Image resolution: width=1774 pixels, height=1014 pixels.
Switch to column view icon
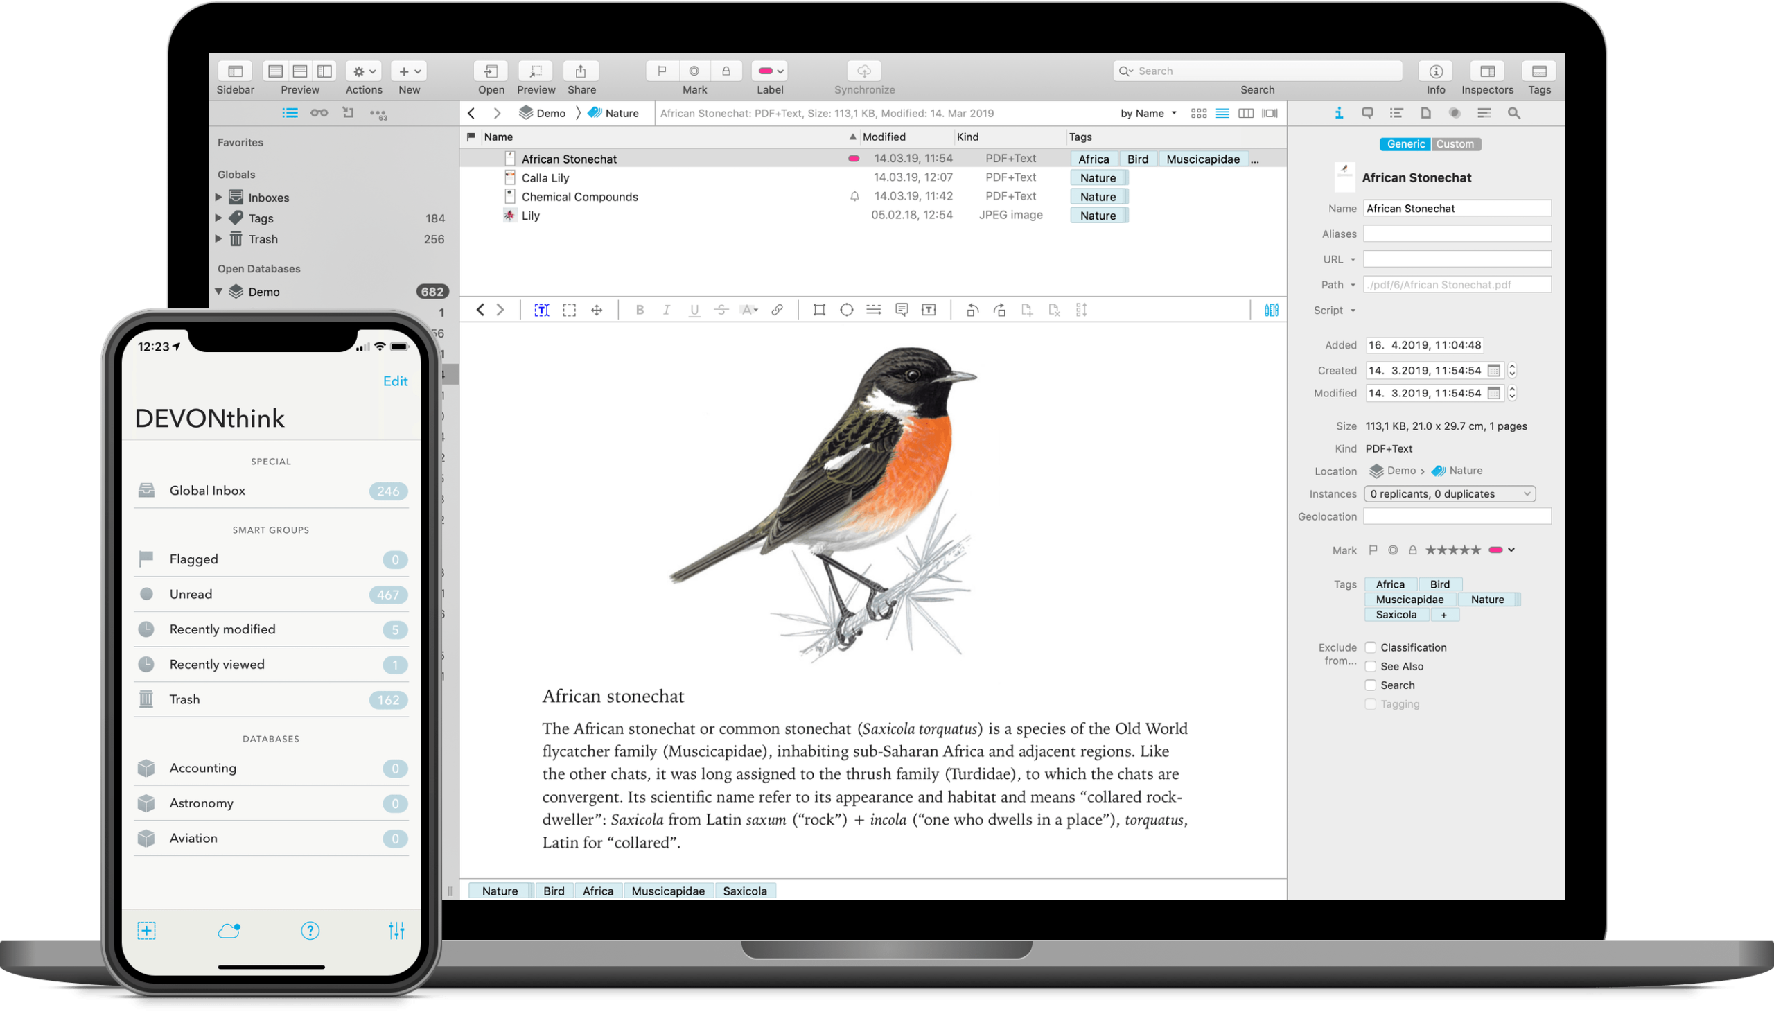(x=1246, y=113)
